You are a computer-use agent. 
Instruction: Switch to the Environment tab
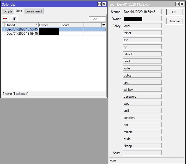pos(34,11)
